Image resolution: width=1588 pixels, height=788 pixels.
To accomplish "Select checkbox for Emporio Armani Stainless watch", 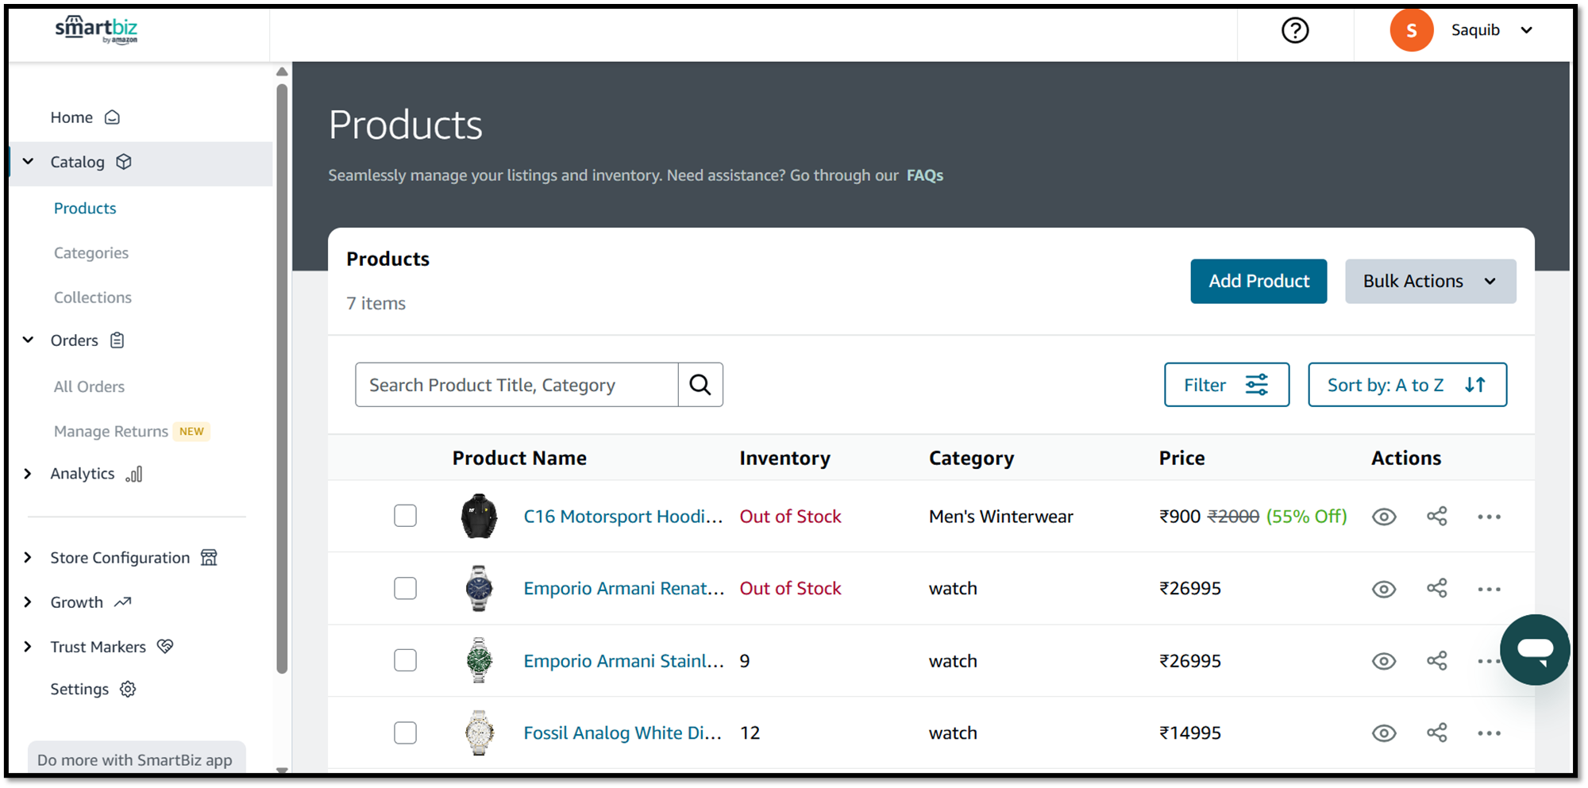I will [x=405, y=660].
